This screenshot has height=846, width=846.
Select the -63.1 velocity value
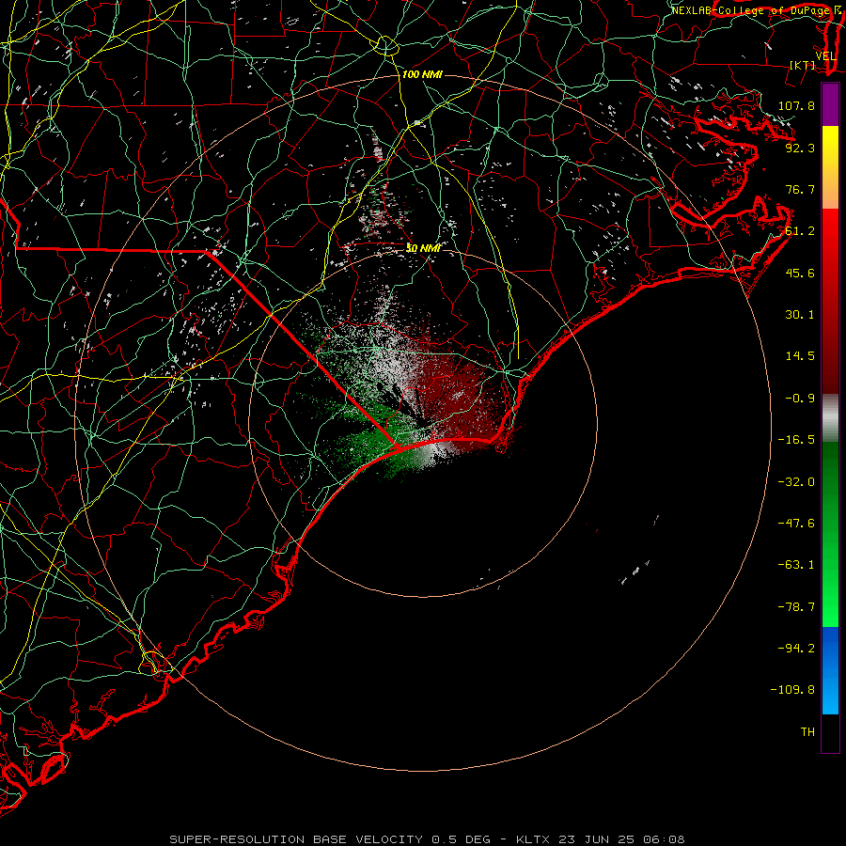point(796,565)
